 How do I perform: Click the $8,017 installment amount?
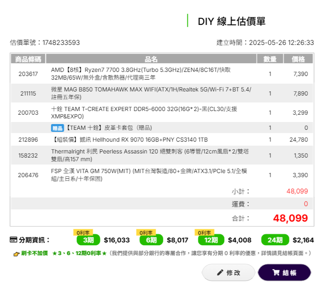177,240
